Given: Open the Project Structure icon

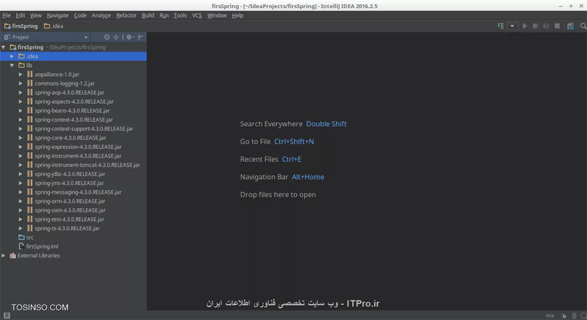Looking at the screenshot, I should click(x=570, y=26).
